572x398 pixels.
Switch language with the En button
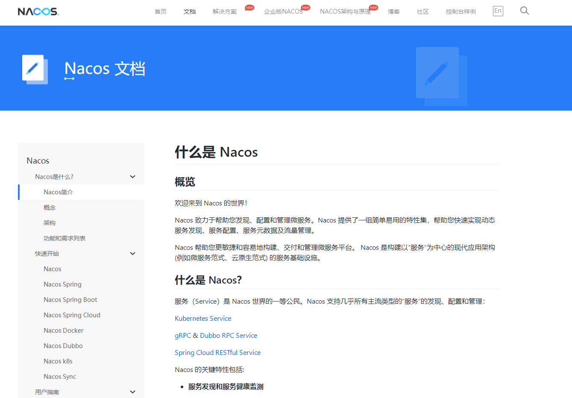(x=498, y=11)
